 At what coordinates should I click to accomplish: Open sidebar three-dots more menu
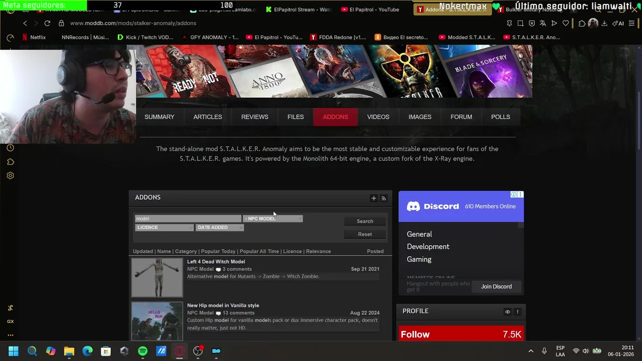pyautogui.click(x=10, y=335)
